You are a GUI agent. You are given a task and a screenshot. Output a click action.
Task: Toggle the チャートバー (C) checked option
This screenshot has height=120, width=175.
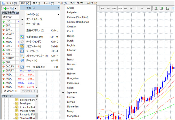click(40, 24)
